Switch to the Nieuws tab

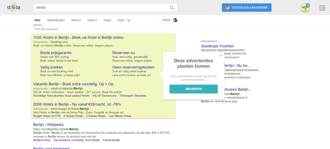(76, 20)
